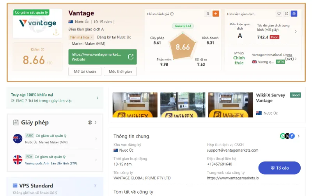
Task: Click the ASIC regulator tag
Action: (x=30, y=135)
